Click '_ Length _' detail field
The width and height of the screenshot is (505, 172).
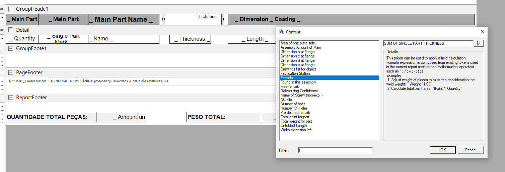click(x=248, y=39)
